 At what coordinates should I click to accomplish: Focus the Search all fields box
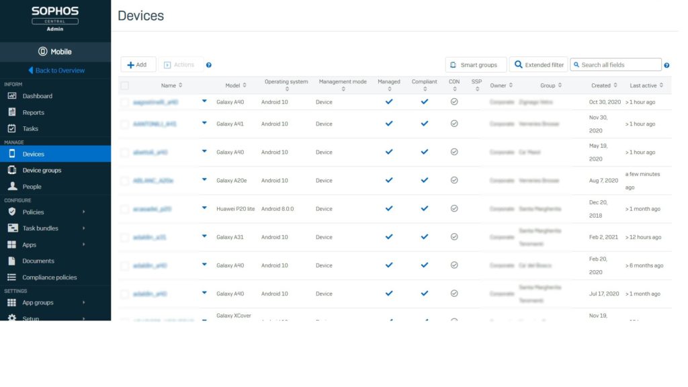[615, 64]
